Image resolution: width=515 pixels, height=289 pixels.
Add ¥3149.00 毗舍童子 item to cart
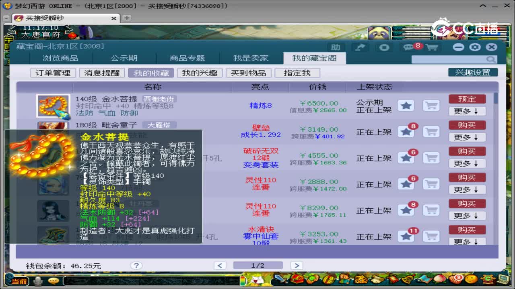(431, 132)
